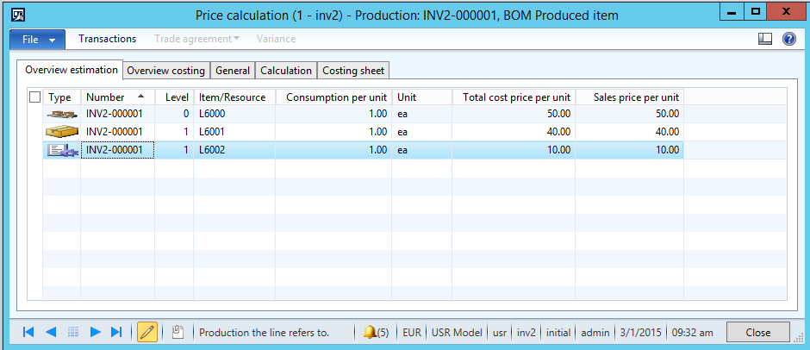Go to the first record arrow
The width and height of the screenshot is (810, 350).
[x=28, y=332]
